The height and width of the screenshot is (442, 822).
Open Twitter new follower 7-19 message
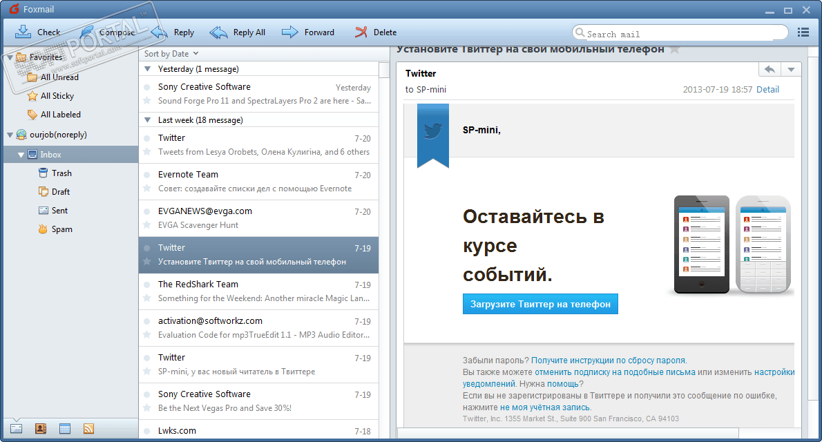click(x=258, y=365)
